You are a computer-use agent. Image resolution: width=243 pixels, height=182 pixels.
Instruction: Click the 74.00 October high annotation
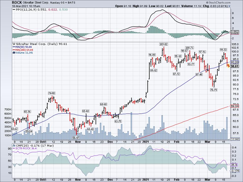[x=51, y=93]
